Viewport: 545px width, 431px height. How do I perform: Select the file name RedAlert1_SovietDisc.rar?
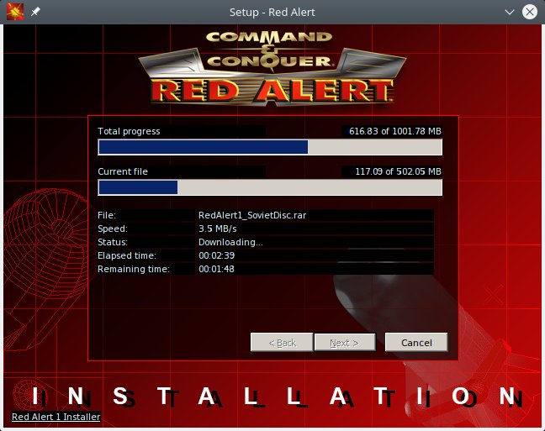pos(252,215)
